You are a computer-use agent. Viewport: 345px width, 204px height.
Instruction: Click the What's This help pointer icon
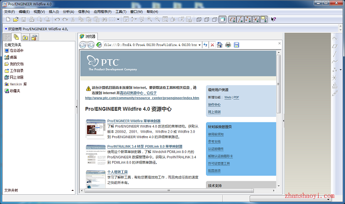pos(273,19)
